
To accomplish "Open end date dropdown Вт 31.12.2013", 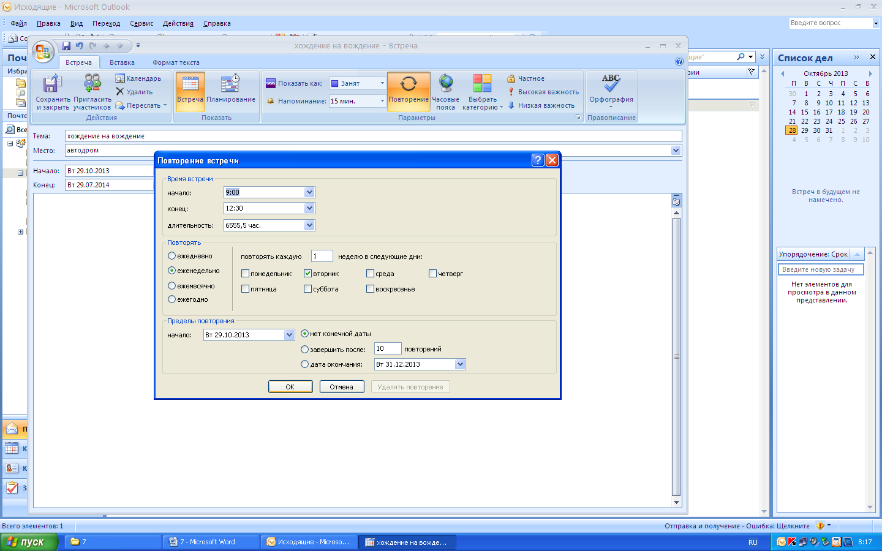I will click(x=460, y=364).
